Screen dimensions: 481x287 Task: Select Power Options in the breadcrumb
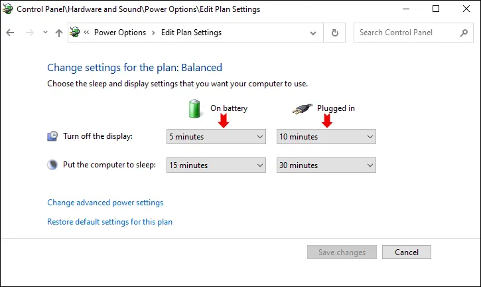[x=120, y=33]
